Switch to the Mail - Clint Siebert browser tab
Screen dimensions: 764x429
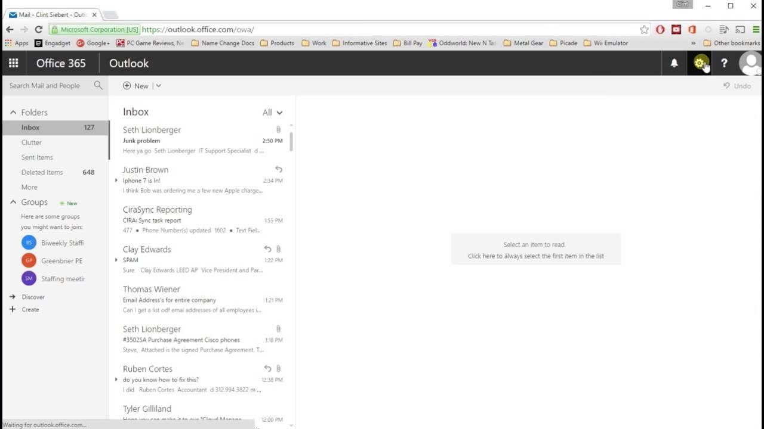tap(53, 14)
